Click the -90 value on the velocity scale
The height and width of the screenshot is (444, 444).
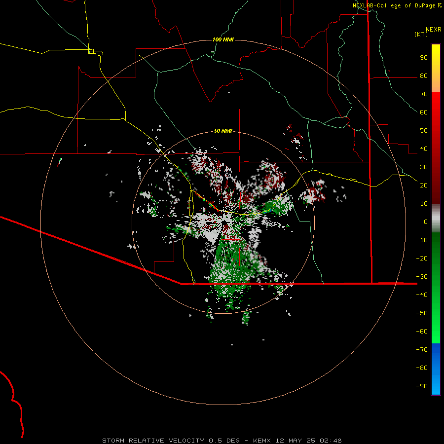pyautogui.click(x=422, y=386)
